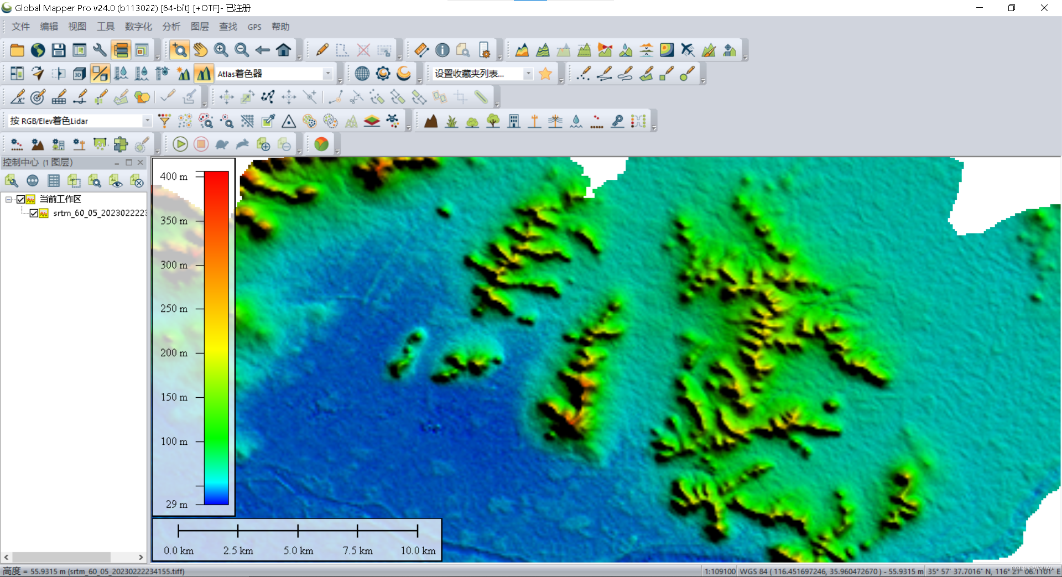Image resolution: width=1062 pixels, height=577 pixels.
Task: Click the classify building Lidar icon
Action: (514, 121)
